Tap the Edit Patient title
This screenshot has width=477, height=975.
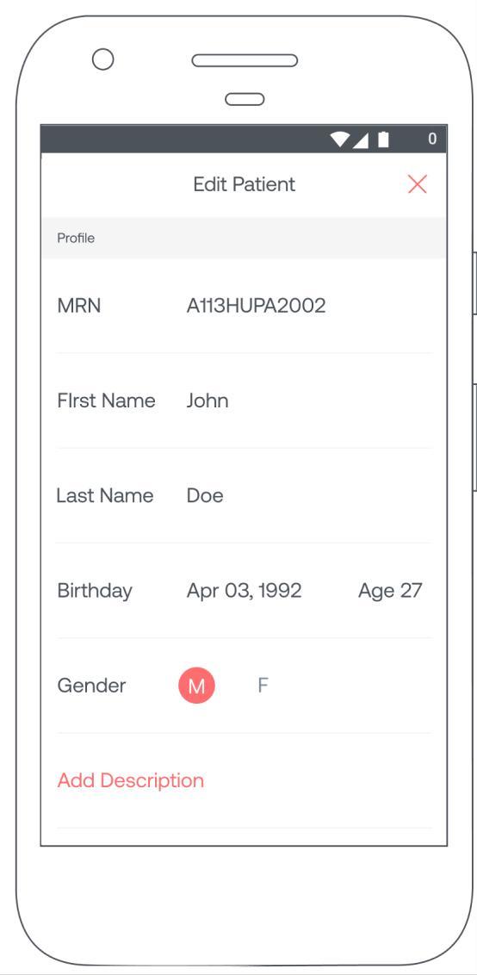click(x=245, y=184)
